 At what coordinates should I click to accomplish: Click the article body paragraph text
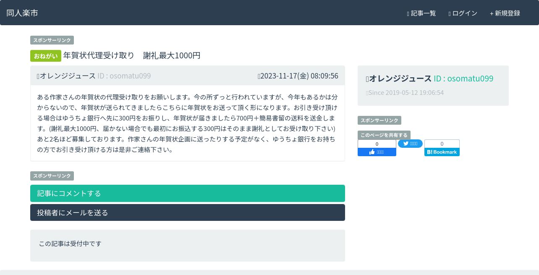(188, 123)
